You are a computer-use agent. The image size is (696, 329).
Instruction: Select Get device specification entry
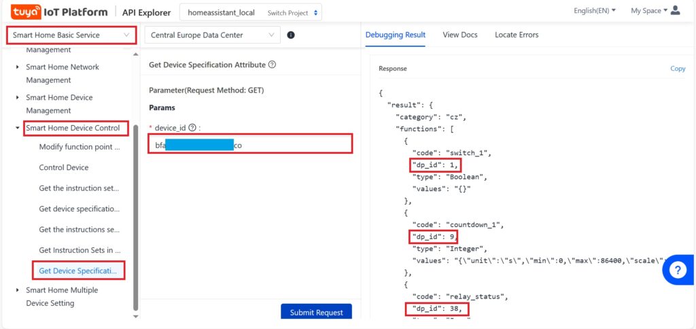80,209
